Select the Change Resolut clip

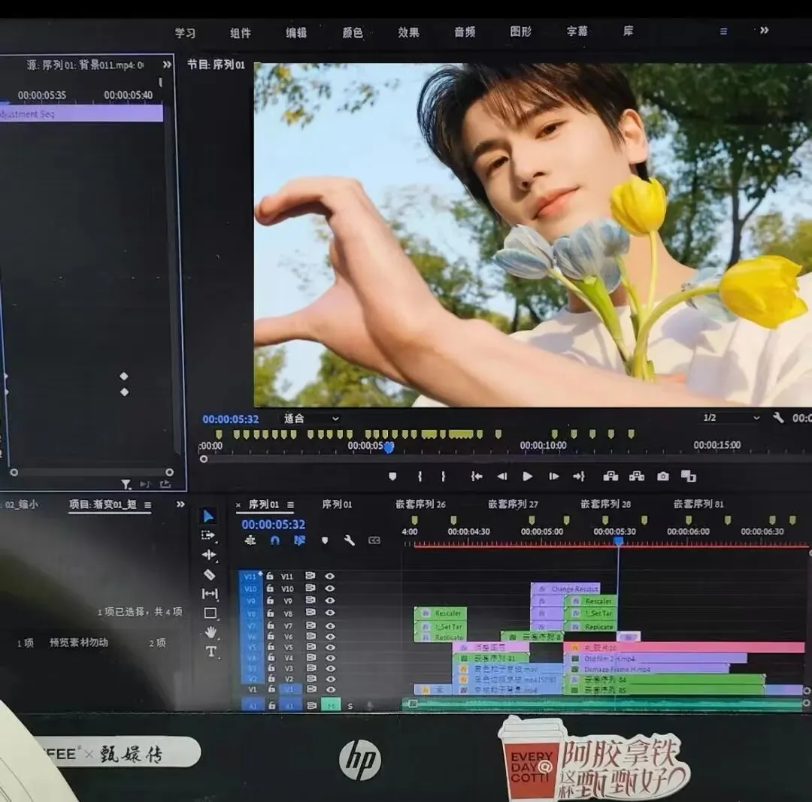(x=565, y=589)
